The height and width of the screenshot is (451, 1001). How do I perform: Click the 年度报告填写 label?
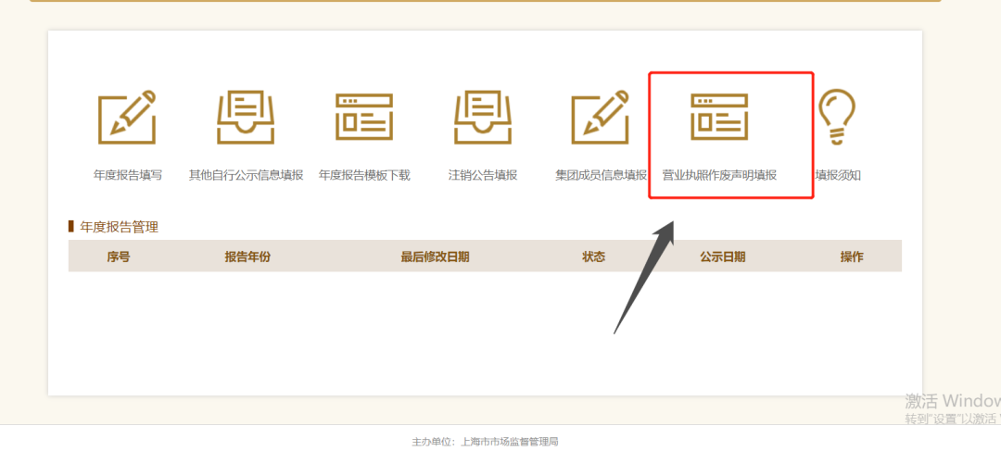pos(128,175)
